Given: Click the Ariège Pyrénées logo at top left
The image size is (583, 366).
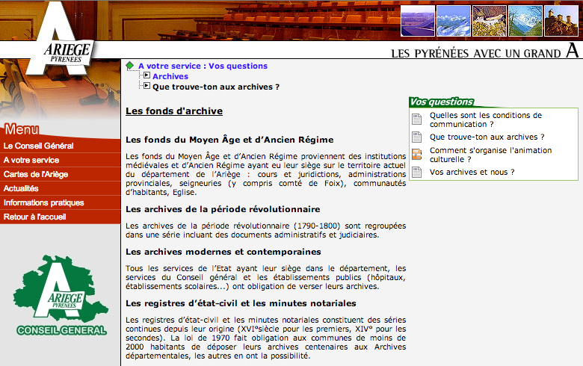Looking at the screenshot, I should tap(61, 37).
